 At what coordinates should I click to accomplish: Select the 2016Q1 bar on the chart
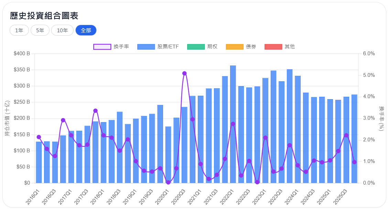pyautogui.click(x=39, y=161)
